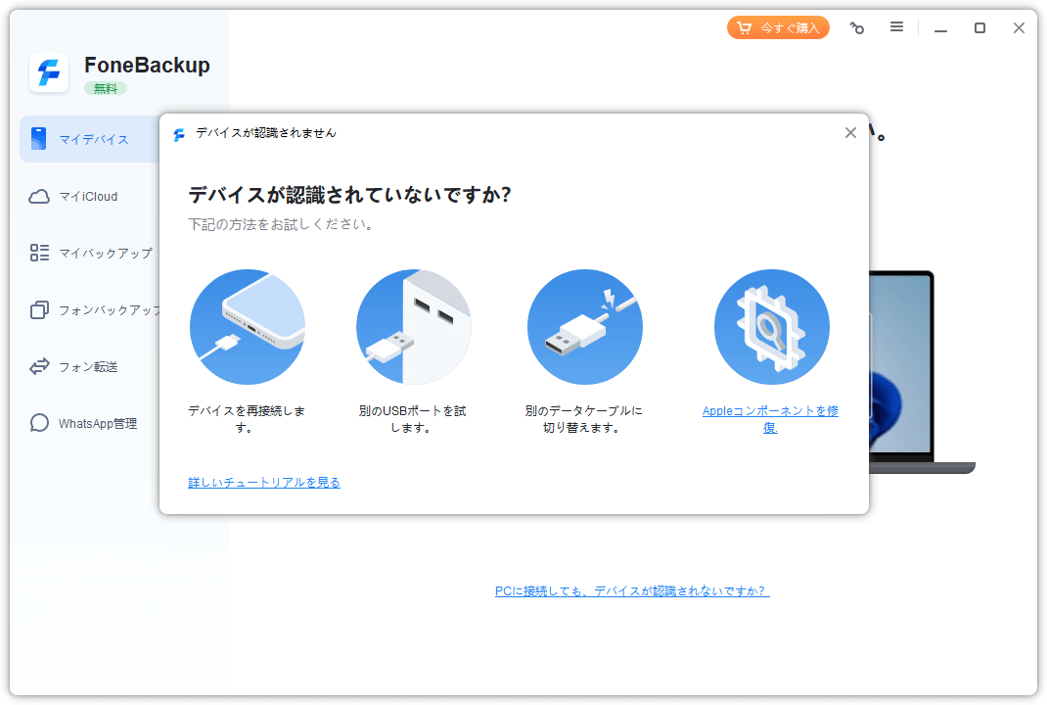This screenshot has height=705, width=1047.
Task: Click the デバイスが認識されていないですか heading
Action: [x=349, y=195]
